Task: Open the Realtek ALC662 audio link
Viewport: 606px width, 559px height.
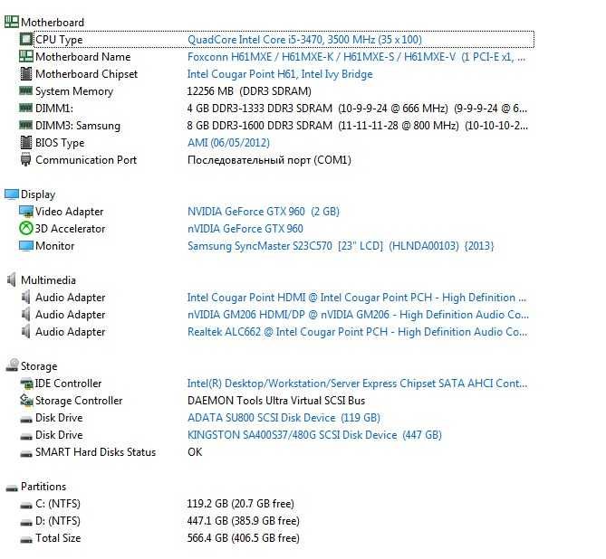Action: [x=357, y=332]
